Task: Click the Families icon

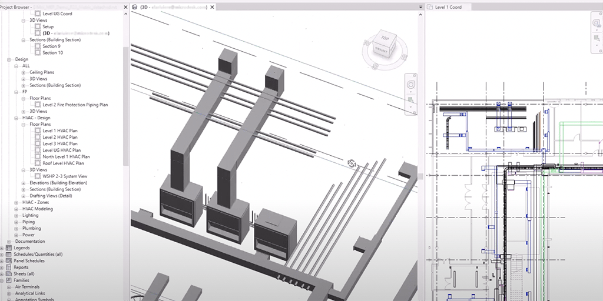Action: point(8,280)
